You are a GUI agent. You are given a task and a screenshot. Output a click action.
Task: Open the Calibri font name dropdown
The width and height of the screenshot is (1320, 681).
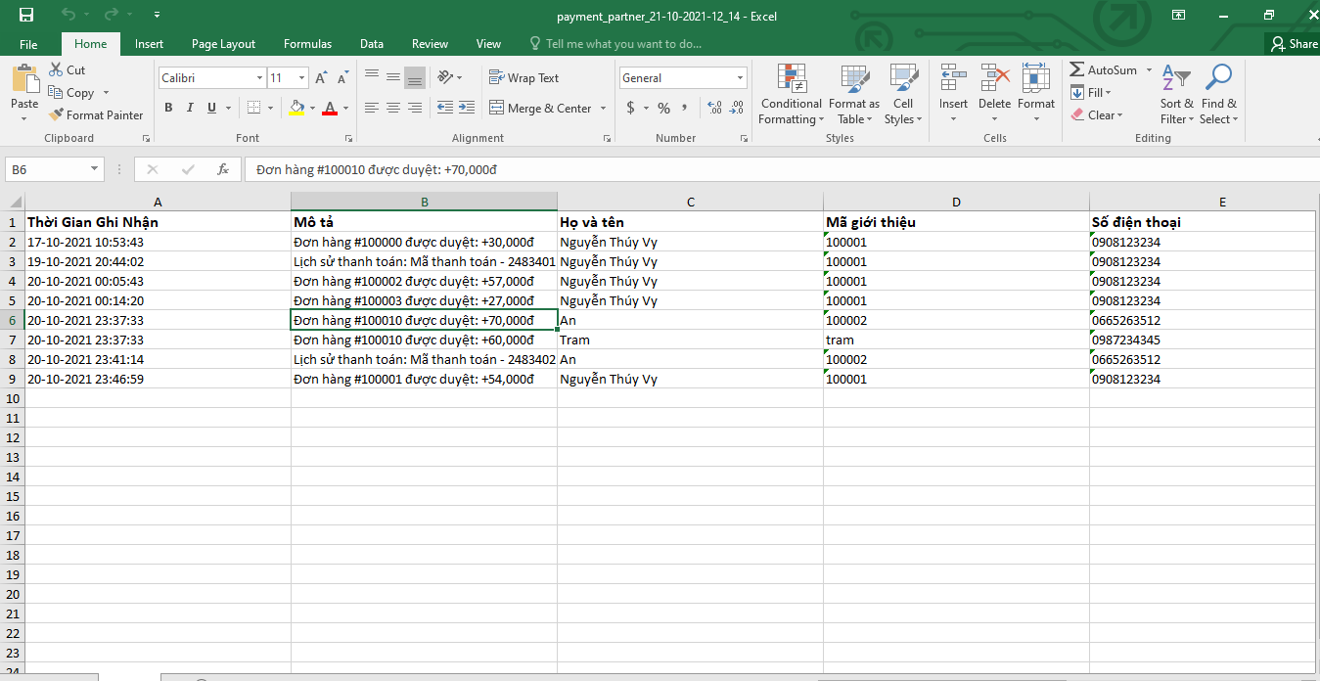coord(259,78)
